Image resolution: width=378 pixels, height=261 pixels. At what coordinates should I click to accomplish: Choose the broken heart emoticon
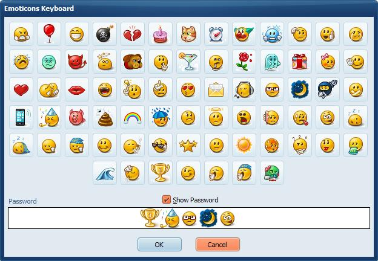click(x=133, y=34)
